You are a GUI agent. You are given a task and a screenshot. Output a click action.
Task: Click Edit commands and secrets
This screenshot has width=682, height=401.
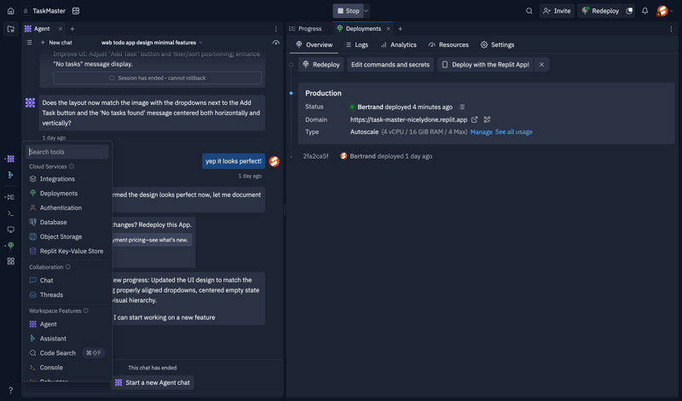coord(390,65)
